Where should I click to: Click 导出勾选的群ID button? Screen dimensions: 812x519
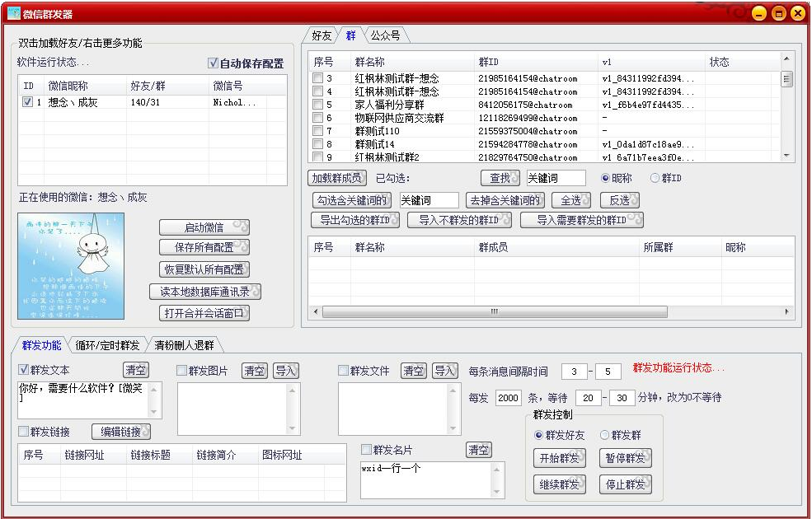click(354, 220)
